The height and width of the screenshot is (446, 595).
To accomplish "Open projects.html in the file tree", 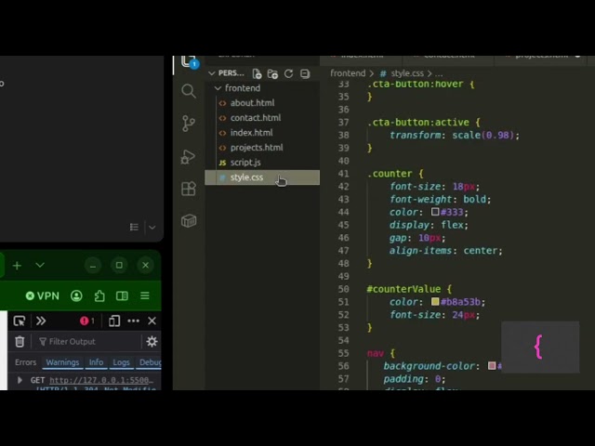I will (x=257, y=148).
